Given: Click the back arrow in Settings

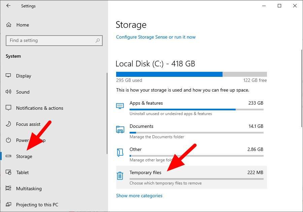Looking at the screenshot, I should 8,6.
